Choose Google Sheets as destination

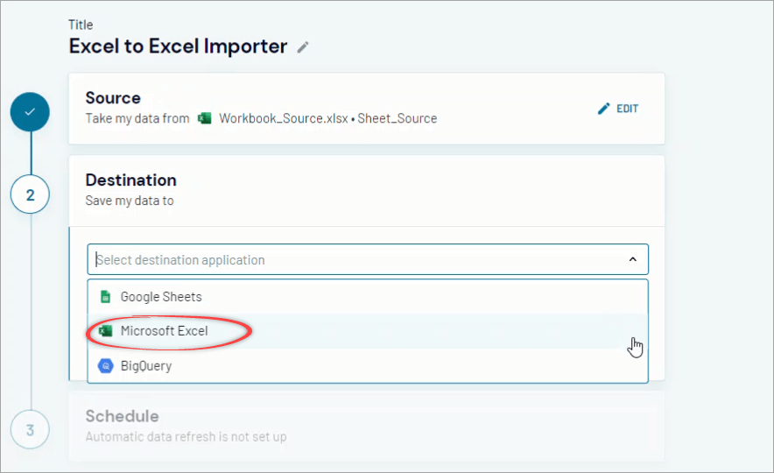pos(368,297)
